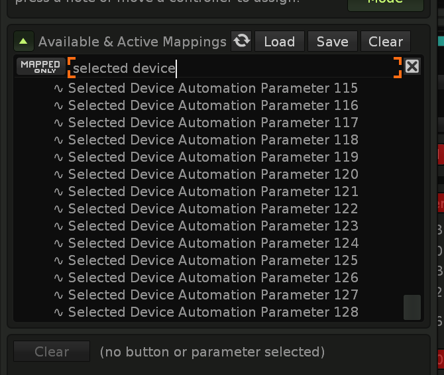Click the refresh mappings icon
This screenshot has width=444, height=375.
[x=242, y=41]
